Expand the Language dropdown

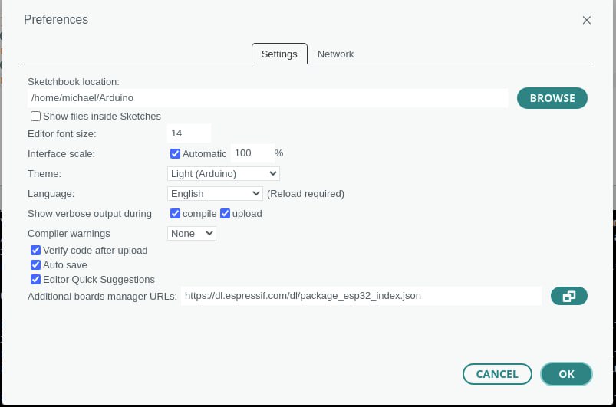[215, 194]
